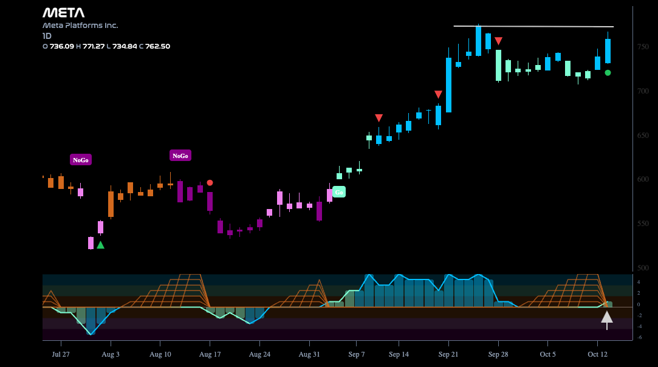Click the Jul 27 date label
The width and height of the screenshot is (658, 367).
pos(61,354)
